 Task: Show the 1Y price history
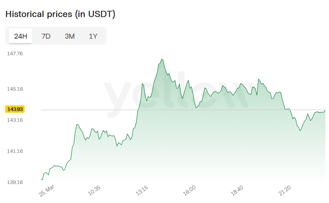pyautogui.click(x=93, y=36)
